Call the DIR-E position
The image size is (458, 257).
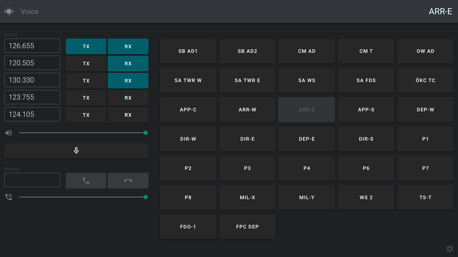point(247,139)
